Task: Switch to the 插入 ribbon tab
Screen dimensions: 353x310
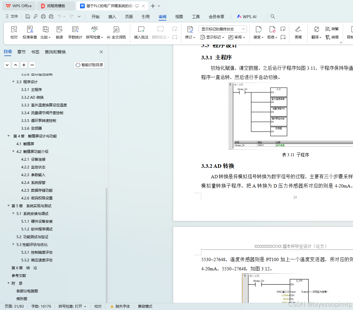Action: click(112, 17)
